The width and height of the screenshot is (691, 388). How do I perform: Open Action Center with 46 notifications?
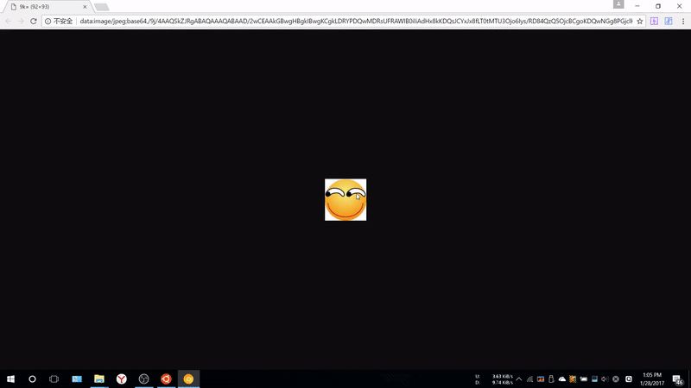pos(678,379)
